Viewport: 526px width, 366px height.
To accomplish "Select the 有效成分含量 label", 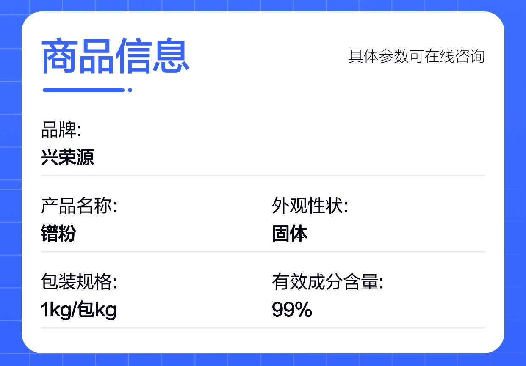I will click(x=327, y=282).
